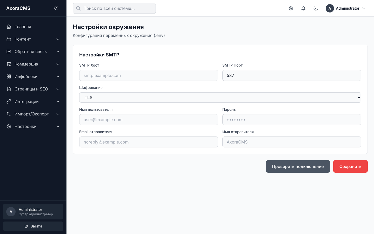Image resolution: width=374 pixels, height=234 pixels.
Task: Click the Конфигурация переменных окружения (.env) subtitle
Action: pos(119,35)
